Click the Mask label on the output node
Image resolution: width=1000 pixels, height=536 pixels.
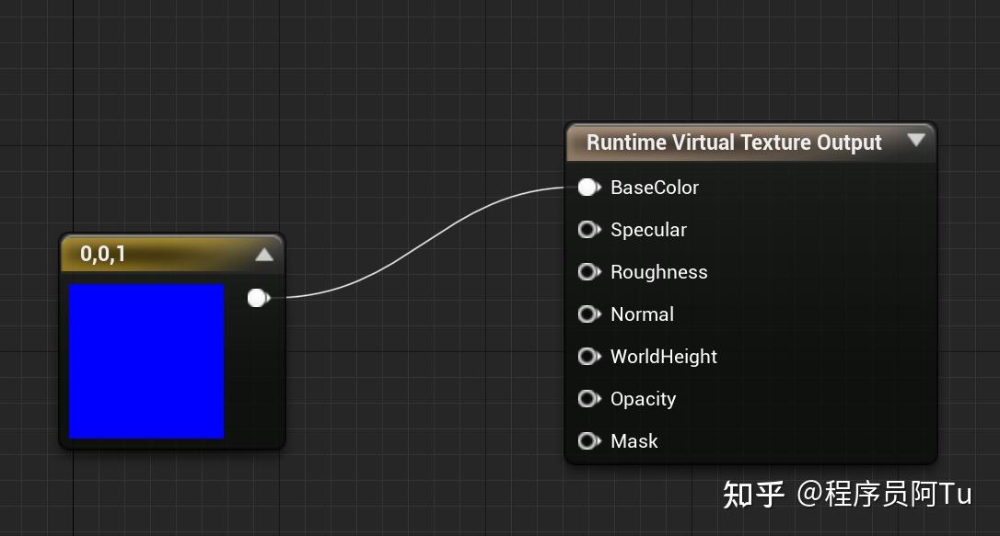[x=634, y=441]
